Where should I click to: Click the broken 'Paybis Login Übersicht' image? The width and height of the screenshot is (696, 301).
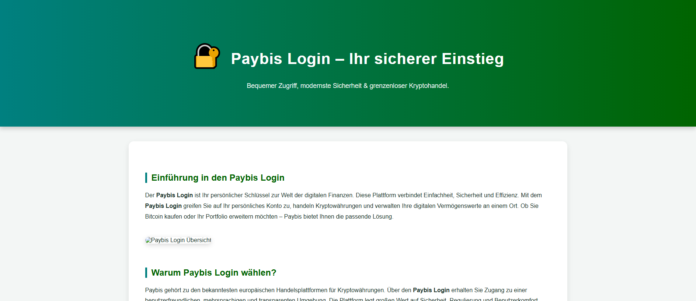pyautogui.click(x=178, y=240)
